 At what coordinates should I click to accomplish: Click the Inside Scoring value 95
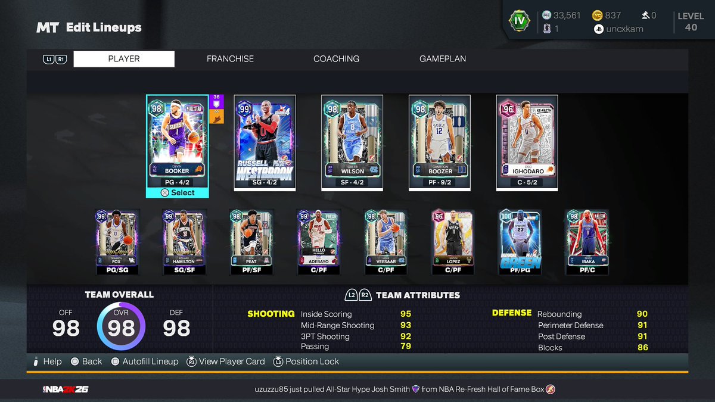point(406,314)
